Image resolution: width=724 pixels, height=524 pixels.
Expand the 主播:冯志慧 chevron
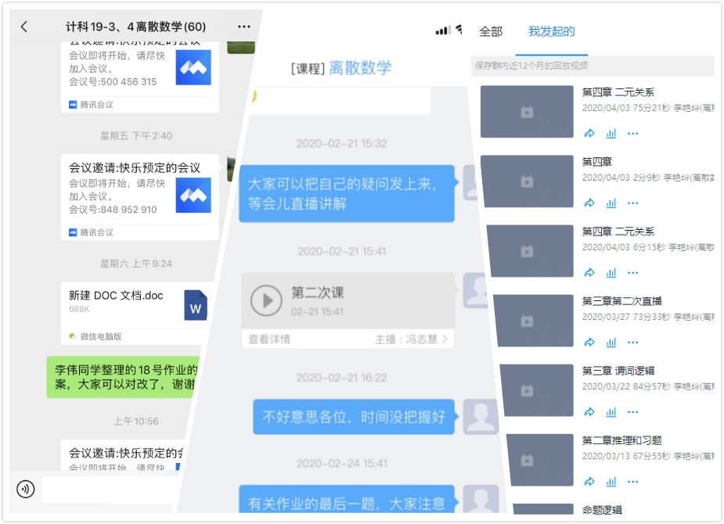tap(445, 339)
